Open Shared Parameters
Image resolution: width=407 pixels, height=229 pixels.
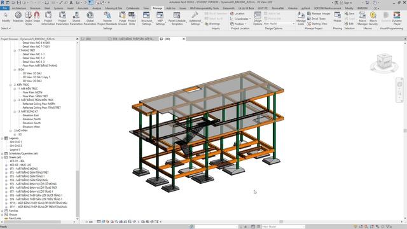pyautogui.click(x=76, y=18)
